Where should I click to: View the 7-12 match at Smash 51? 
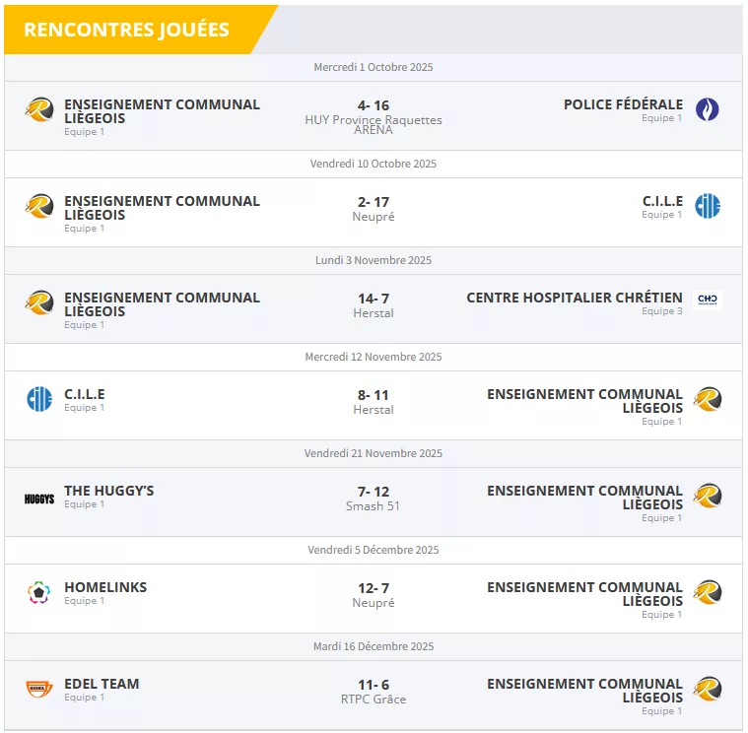[374, 492]
